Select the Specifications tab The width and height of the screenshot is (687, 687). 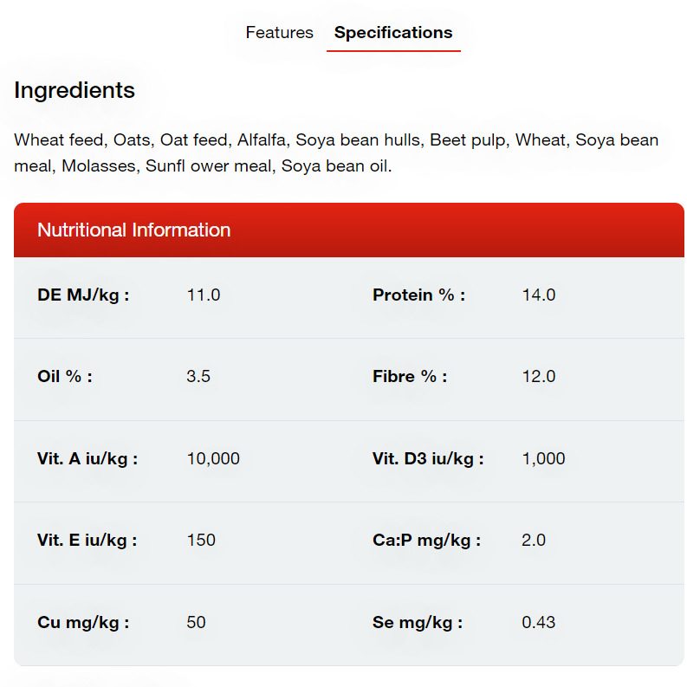coord(393,33)
